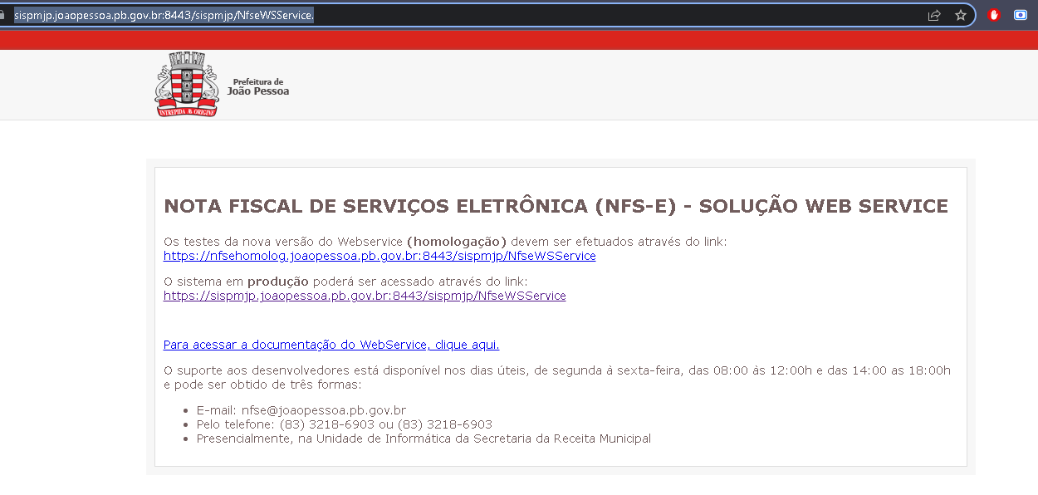This screenshot has width=1038, height=495.
Task: Open the red stop-hand ad blocker extension
Action: [994, 15]
